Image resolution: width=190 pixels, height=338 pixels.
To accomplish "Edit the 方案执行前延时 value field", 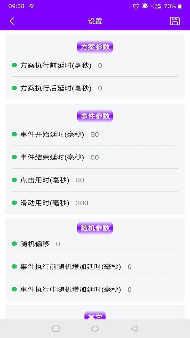I will pos(100,65).
